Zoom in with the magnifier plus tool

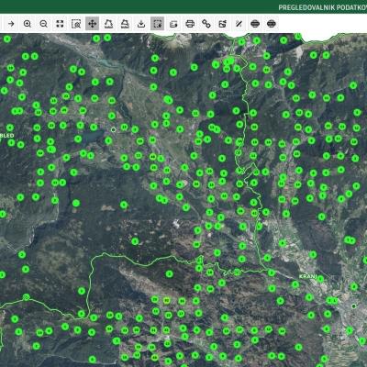pyautogui.click(x=28, y=24)
